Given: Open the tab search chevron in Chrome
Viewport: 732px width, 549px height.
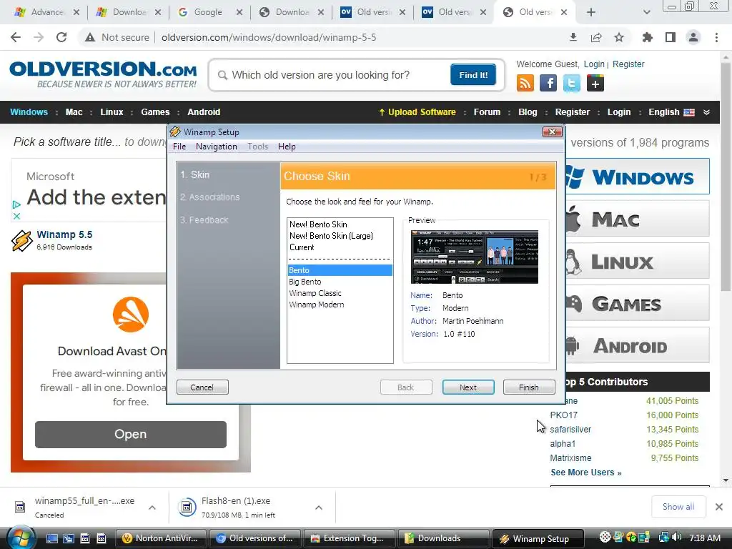Looking at the screenshot, I should point(646,12).
